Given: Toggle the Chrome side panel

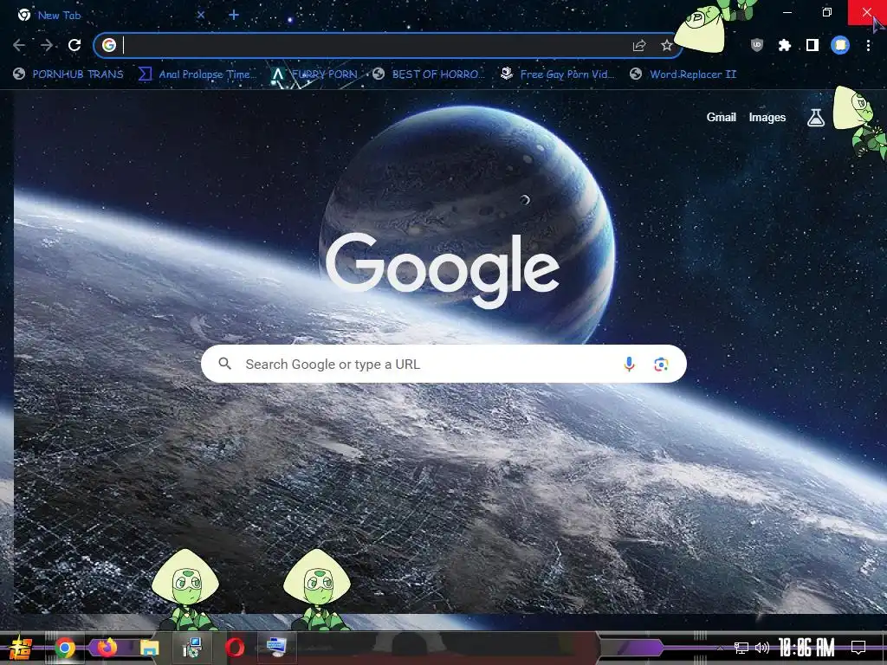Looking at the screenshot, I should [x=813, y=45].
